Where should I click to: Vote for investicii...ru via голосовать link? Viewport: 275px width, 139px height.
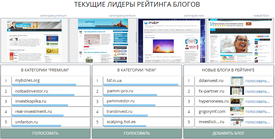click(257, 122)
